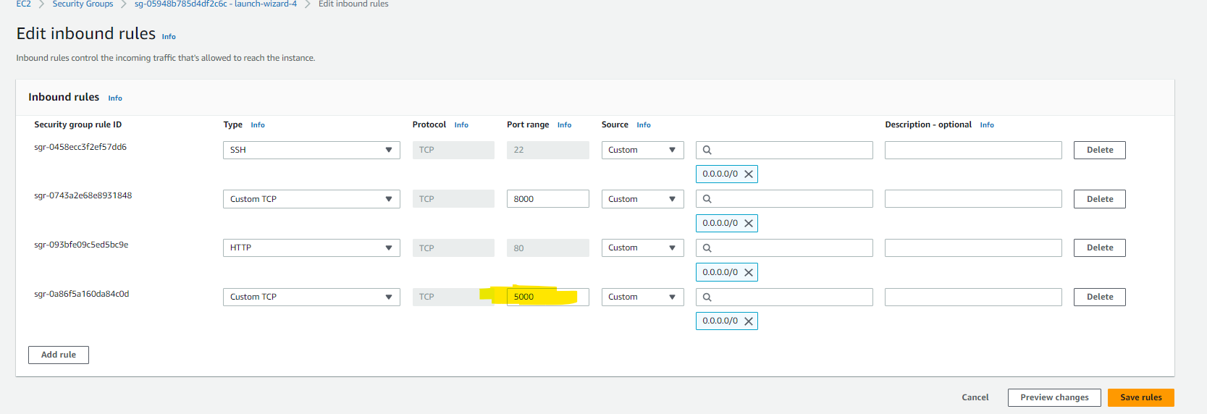Click search icon in HTTP rule source field
The image size is (1207, 414).
click(x=707, y=248)
